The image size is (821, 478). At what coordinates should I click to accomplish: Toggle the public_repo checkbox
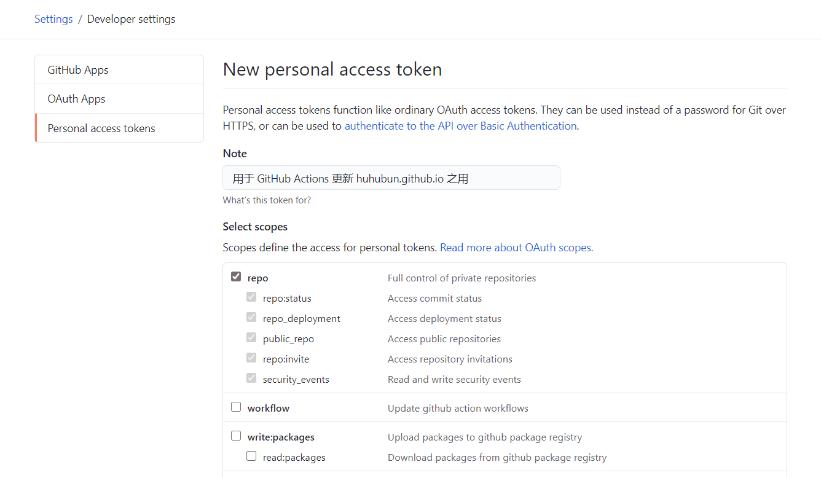click(x=251, y=337)
